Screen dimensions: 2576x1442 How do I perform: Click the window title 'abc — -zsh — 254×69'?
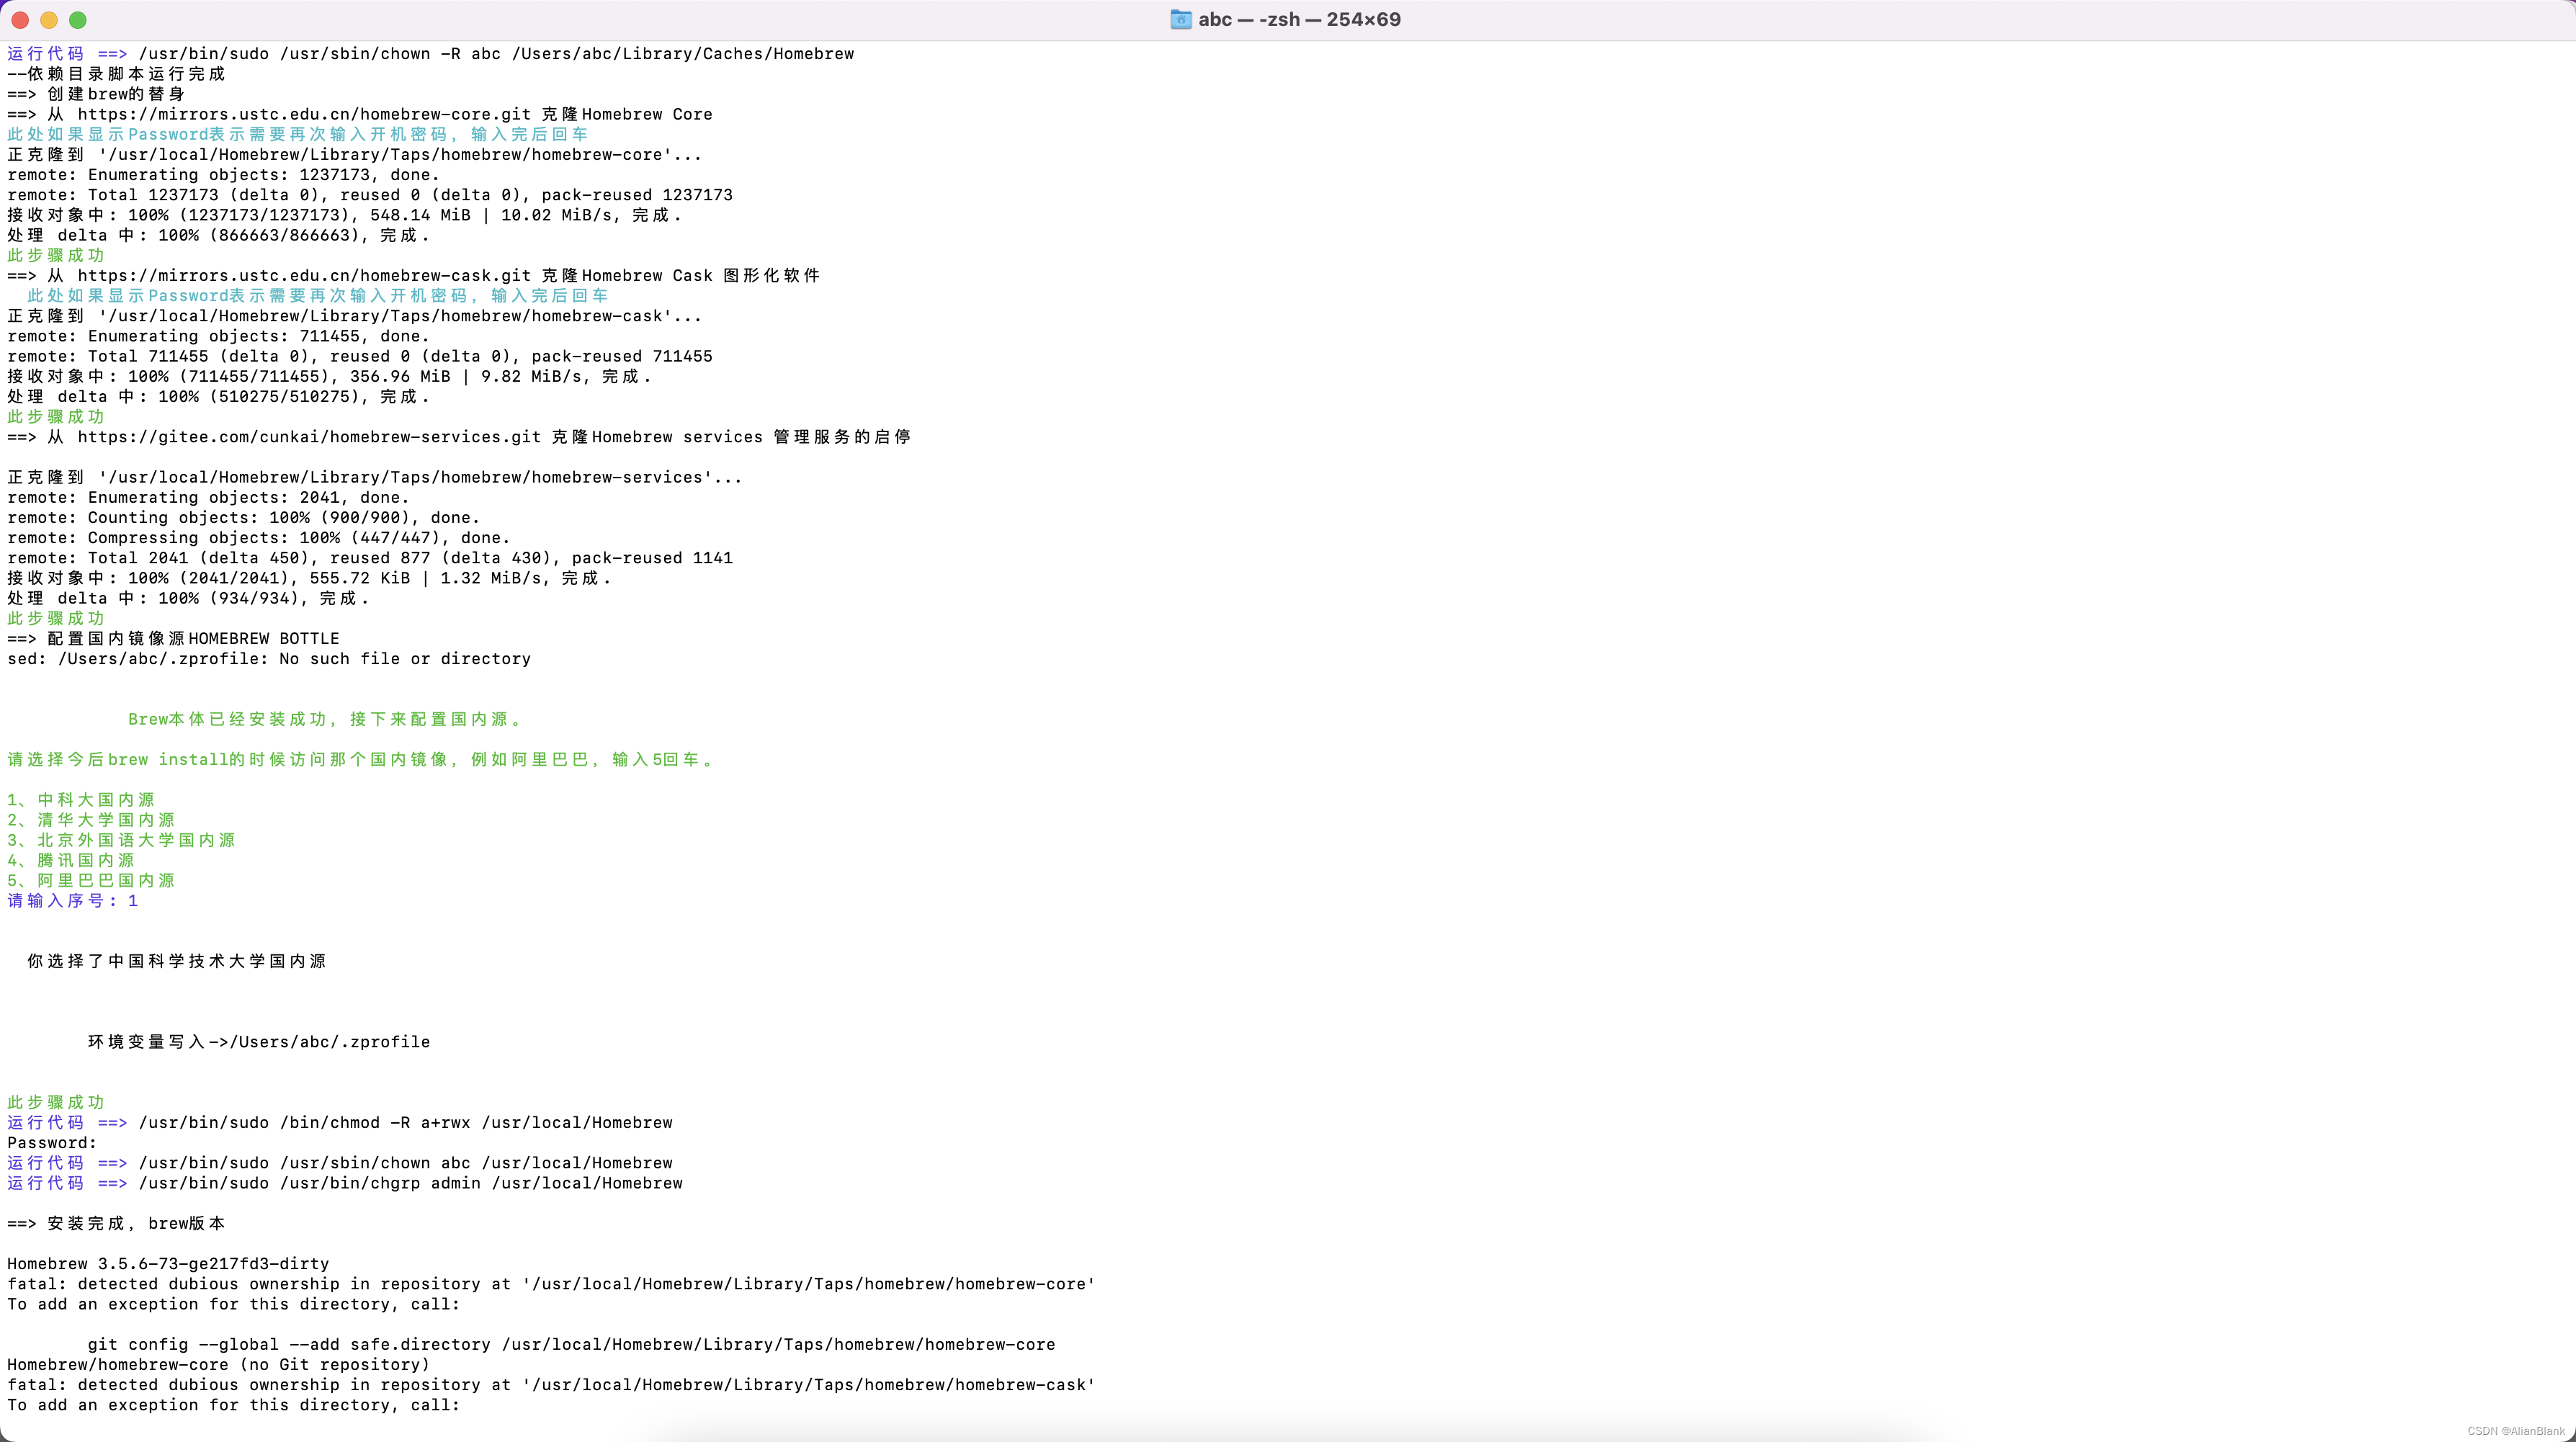pos(1300,20)
